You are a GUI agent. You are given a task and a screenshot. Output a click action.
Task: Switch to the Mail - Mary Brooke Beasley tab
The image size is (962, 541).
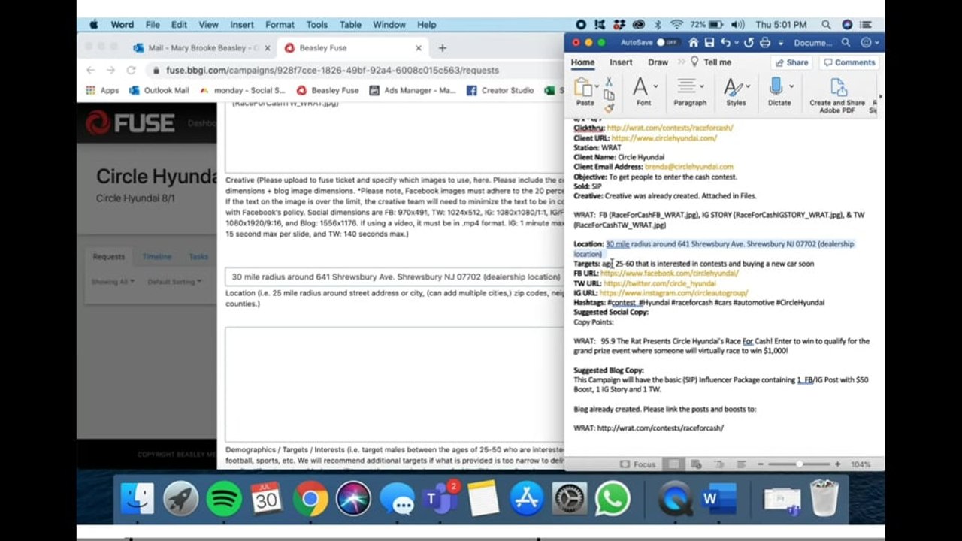[202, 47]
